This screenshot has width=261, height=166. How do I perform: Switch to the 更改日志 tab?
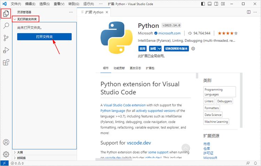click(x=135, y=68)
